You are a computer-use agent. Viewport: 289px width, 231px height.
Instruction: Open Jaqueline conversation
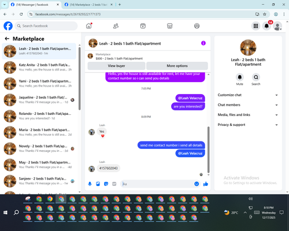pyautogui.click(x=39, y=100)
